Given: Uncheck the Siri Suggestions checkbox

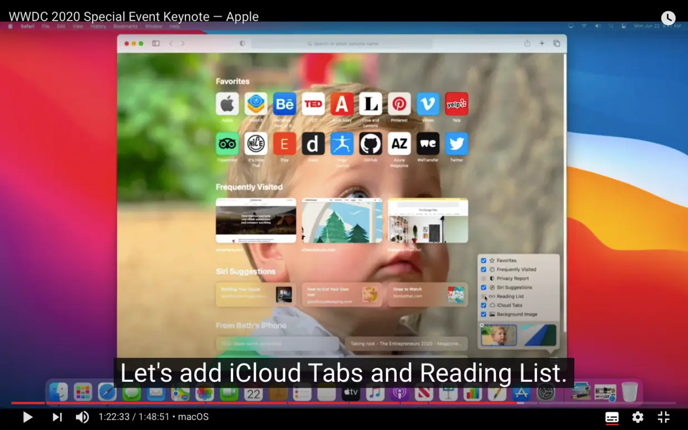Looking at the screenshot, I should coord(483,287).
